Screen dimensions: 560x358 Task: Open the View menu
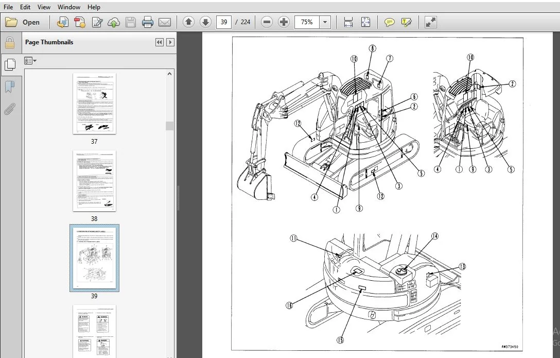pos(44,7)
